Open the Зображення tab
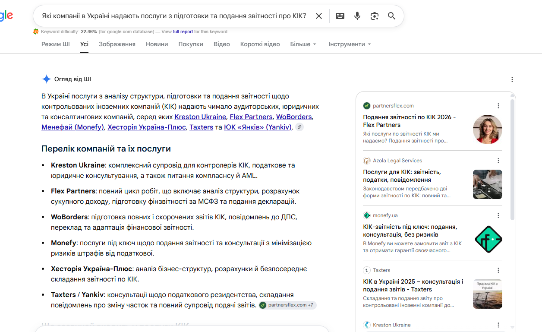 [x=117, y=44]
